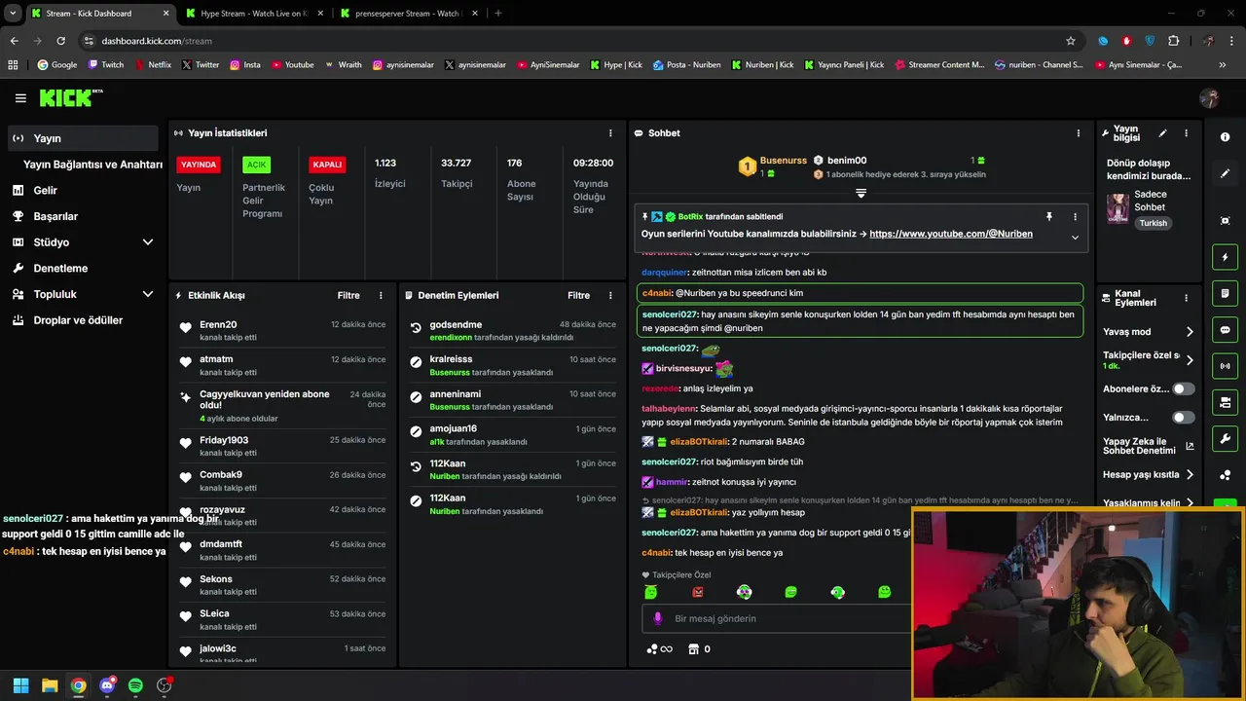Screen dimensions: 1246x701
Task: Click the lightning bolt icon in the right rail
Action: (1225, 257)
